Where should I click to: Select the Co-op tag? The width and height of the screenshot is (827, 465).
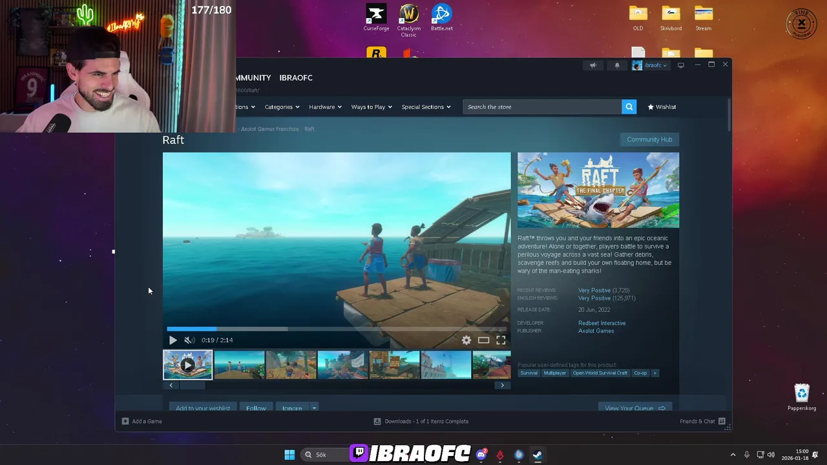click(640, 373)
